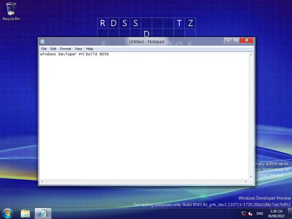Click the horizontal scrollbar left arrow
The height and width of the screenshot is (219, 292).
(x=42, y=181)
